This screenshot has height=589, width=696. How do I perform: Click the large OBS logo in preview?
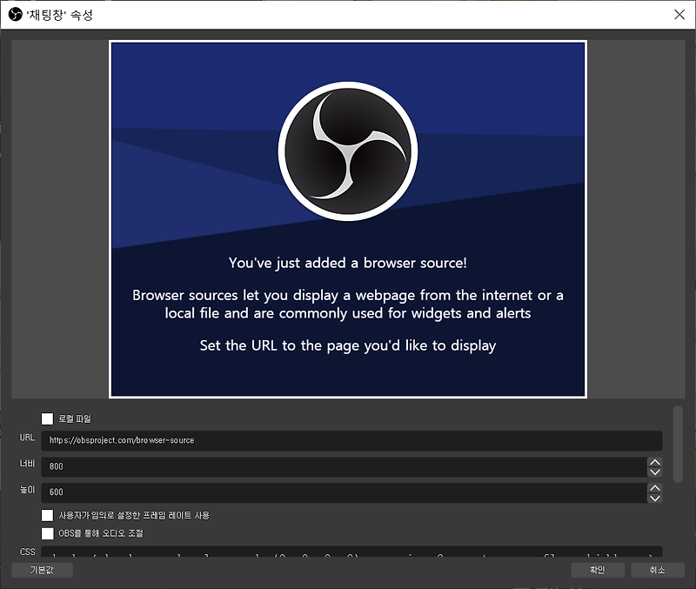[348, 151]
